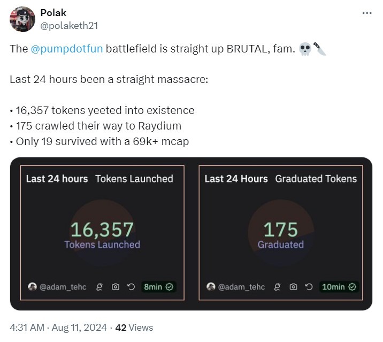
Task: Open the @polaketh21 handle link
Action: [x=70, y=25]
